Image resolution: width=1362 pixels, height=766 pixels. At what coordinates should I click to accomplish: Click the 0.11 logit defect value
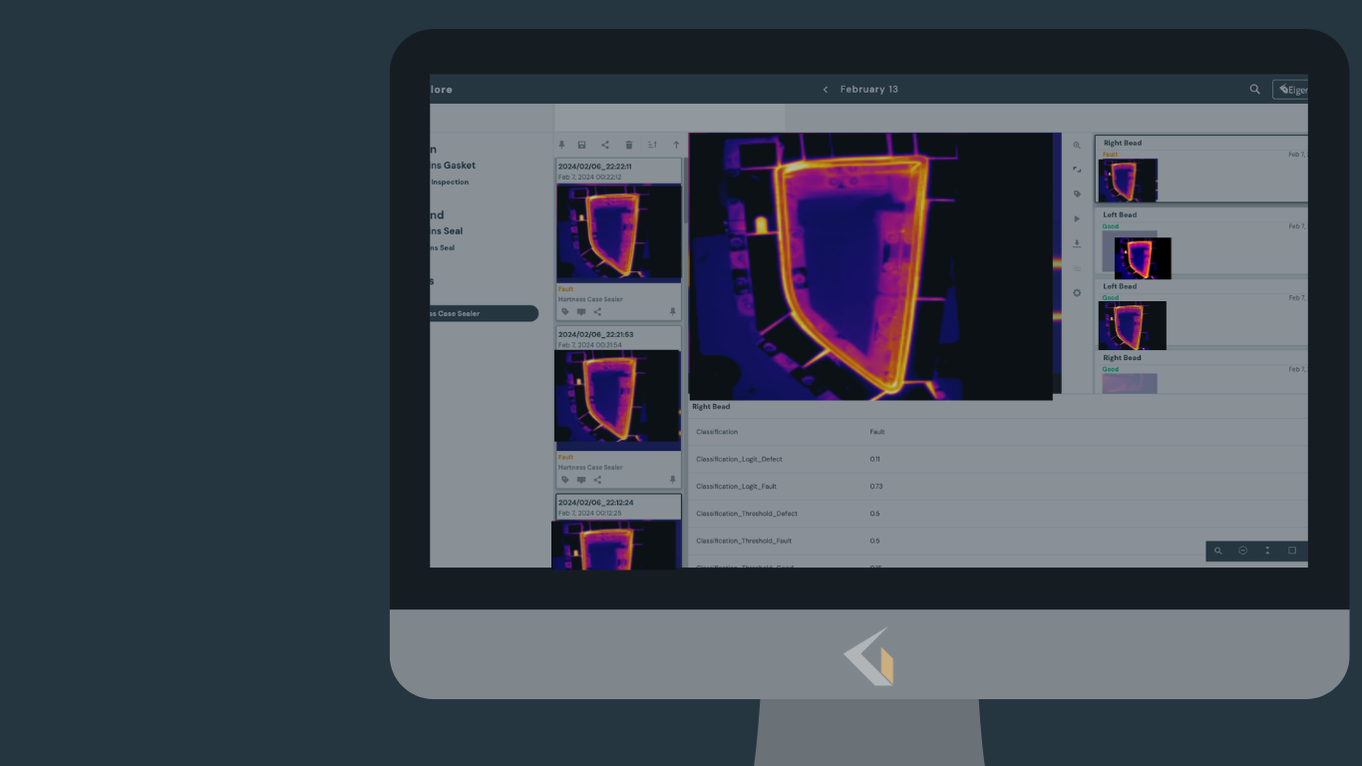pyautogui.click(x=874, y=460)
